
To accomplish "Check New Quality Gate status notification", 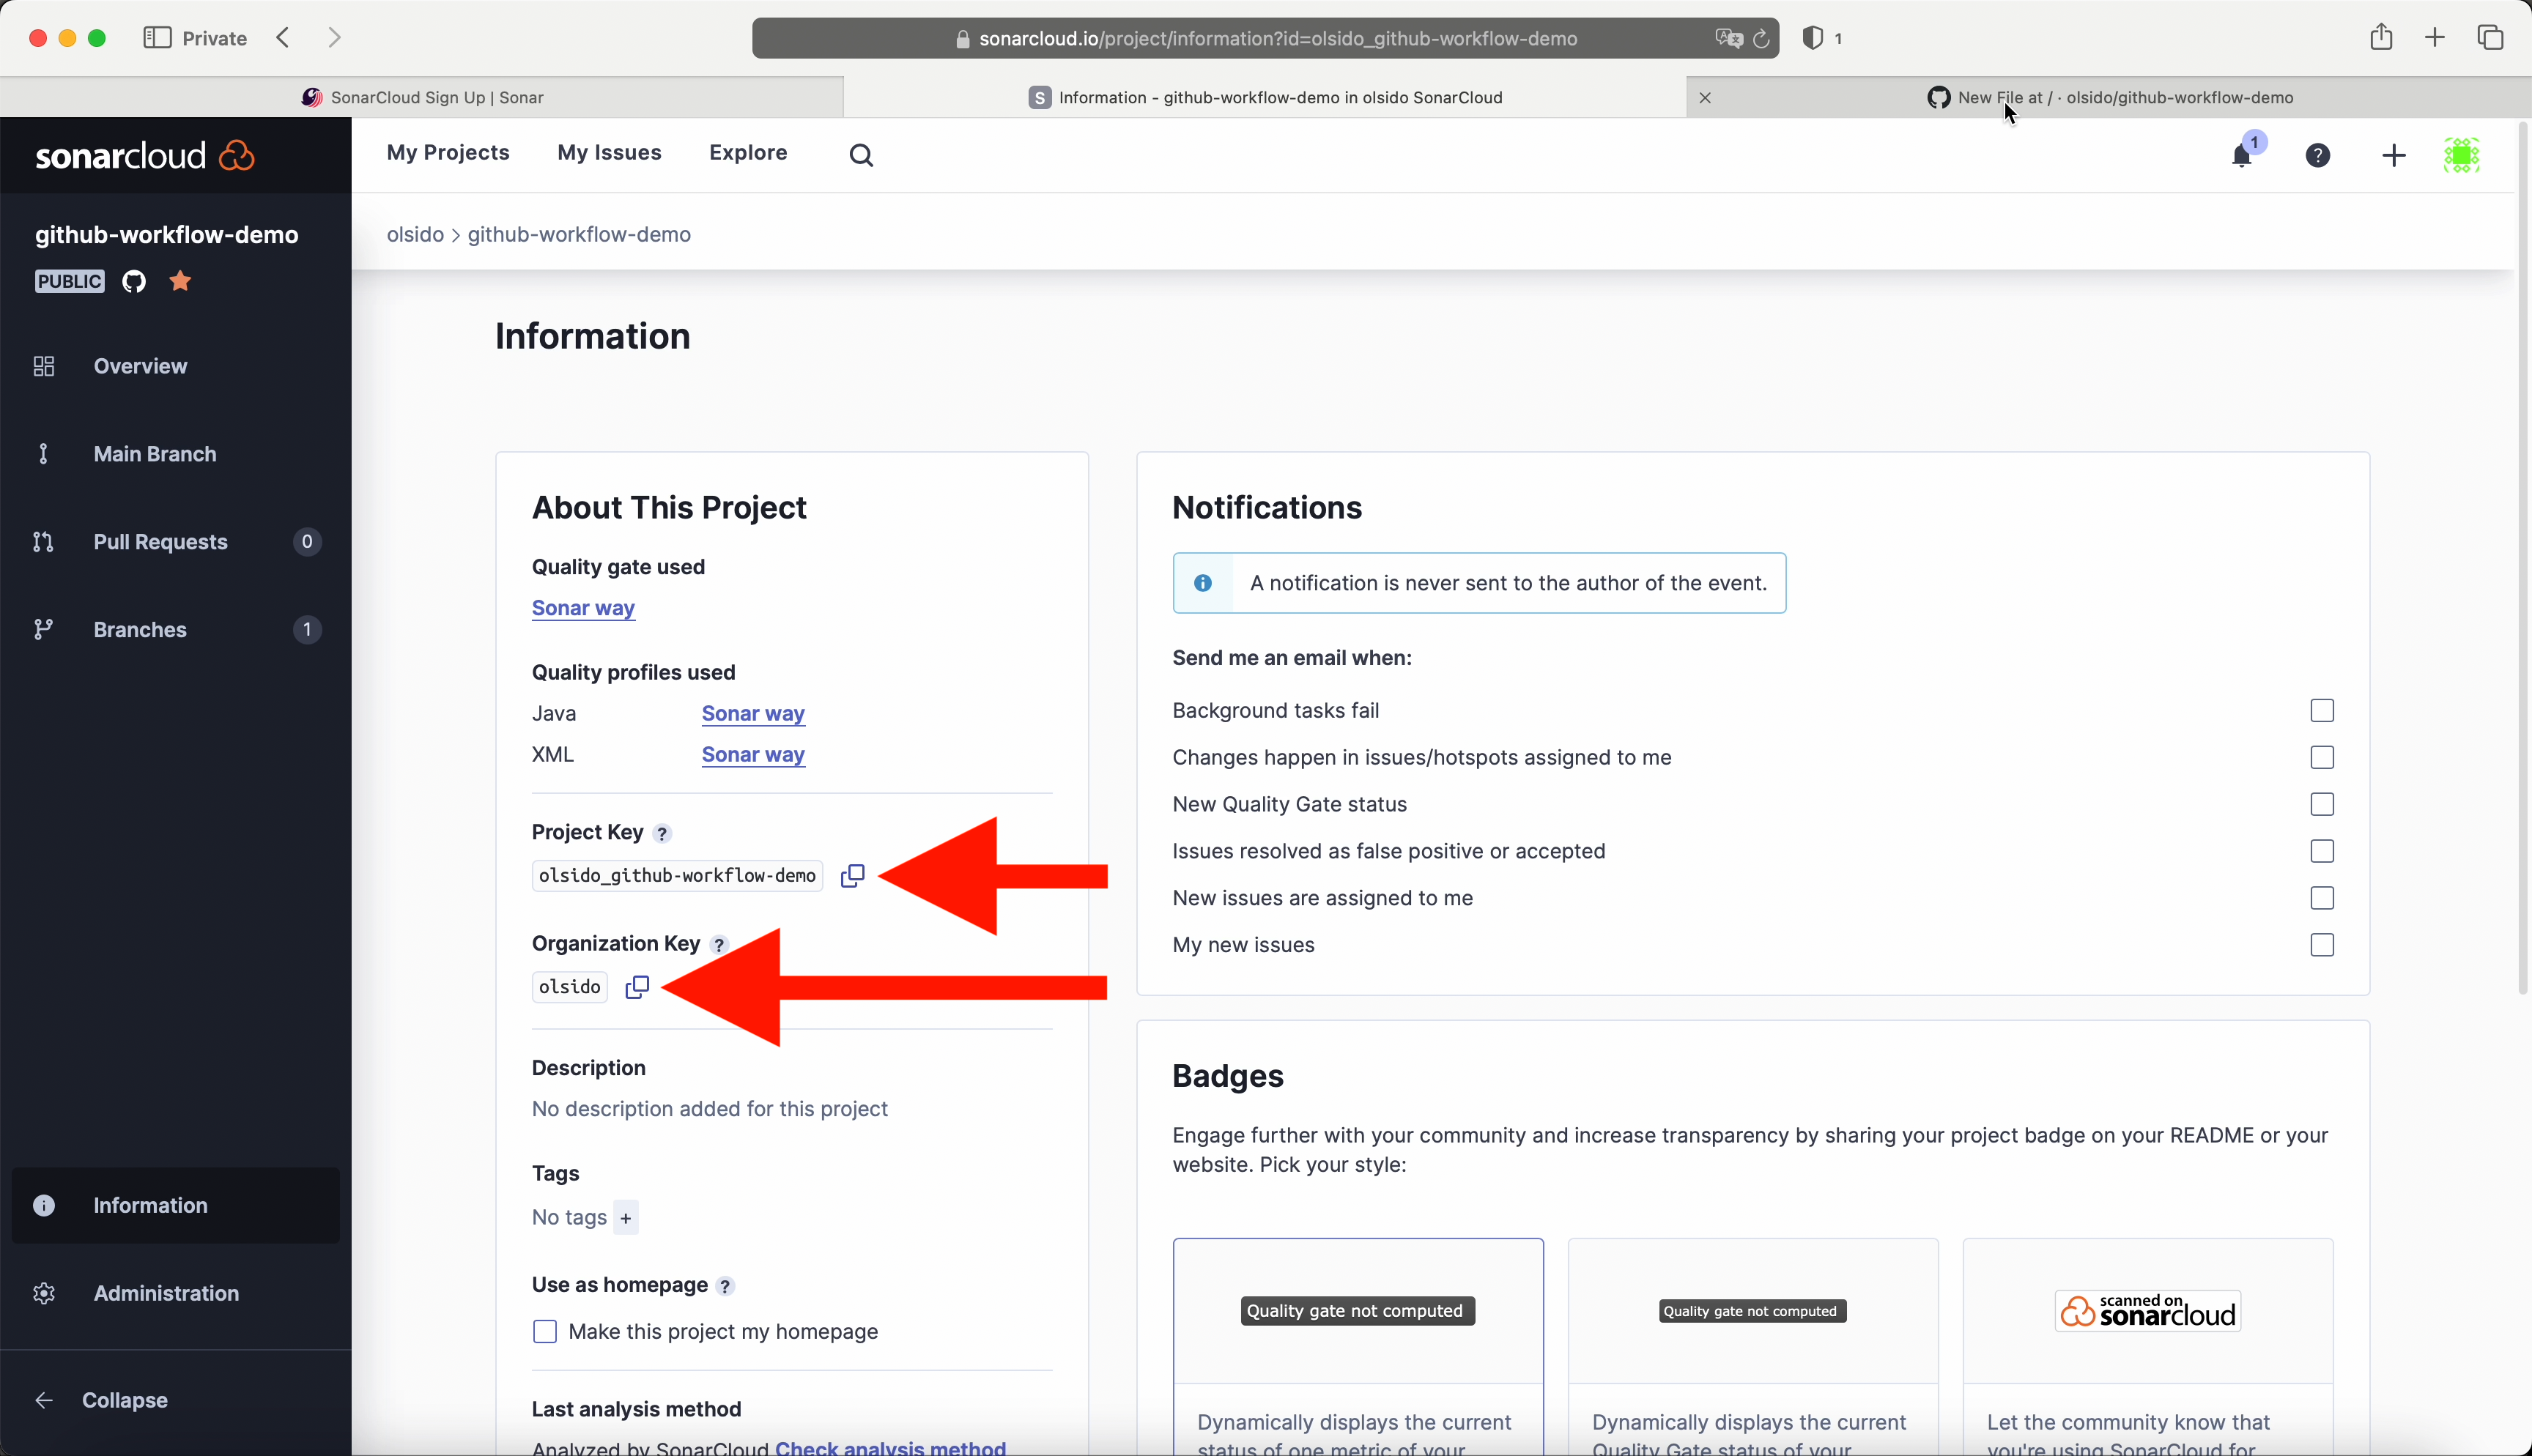I will point(2322,804).
